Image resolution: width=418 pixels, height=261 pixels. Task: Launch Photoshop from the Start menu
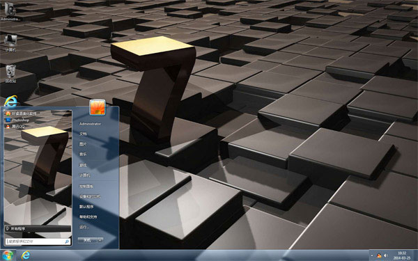[x=18, y=120]
